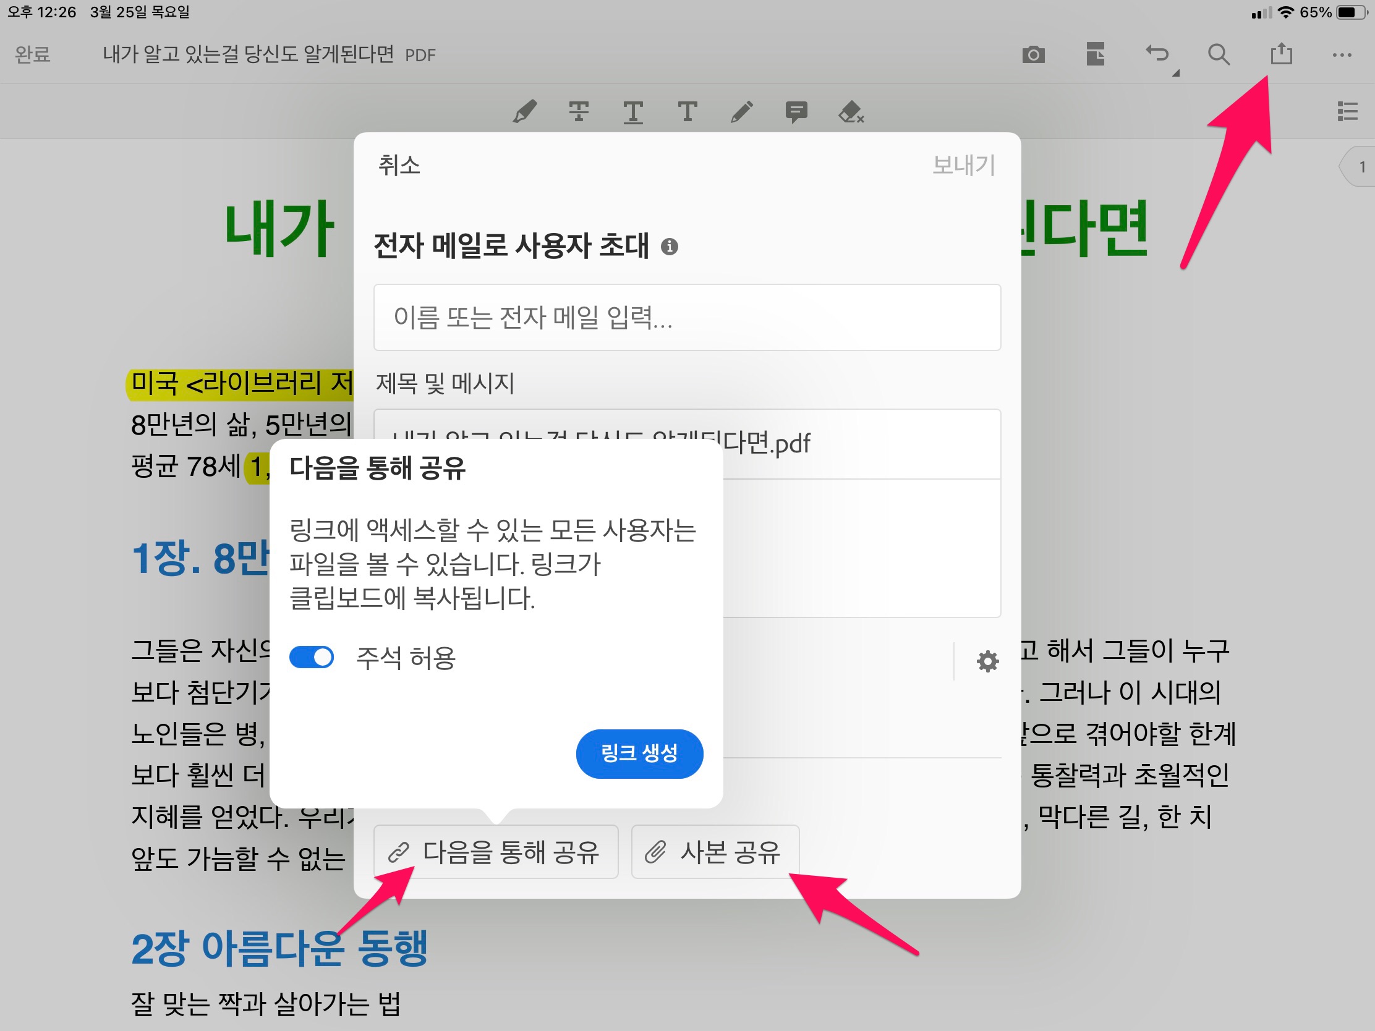This screenshot has height=1031, width=1375.
Task: Focus the name or email input field
Action: point(686,318)
